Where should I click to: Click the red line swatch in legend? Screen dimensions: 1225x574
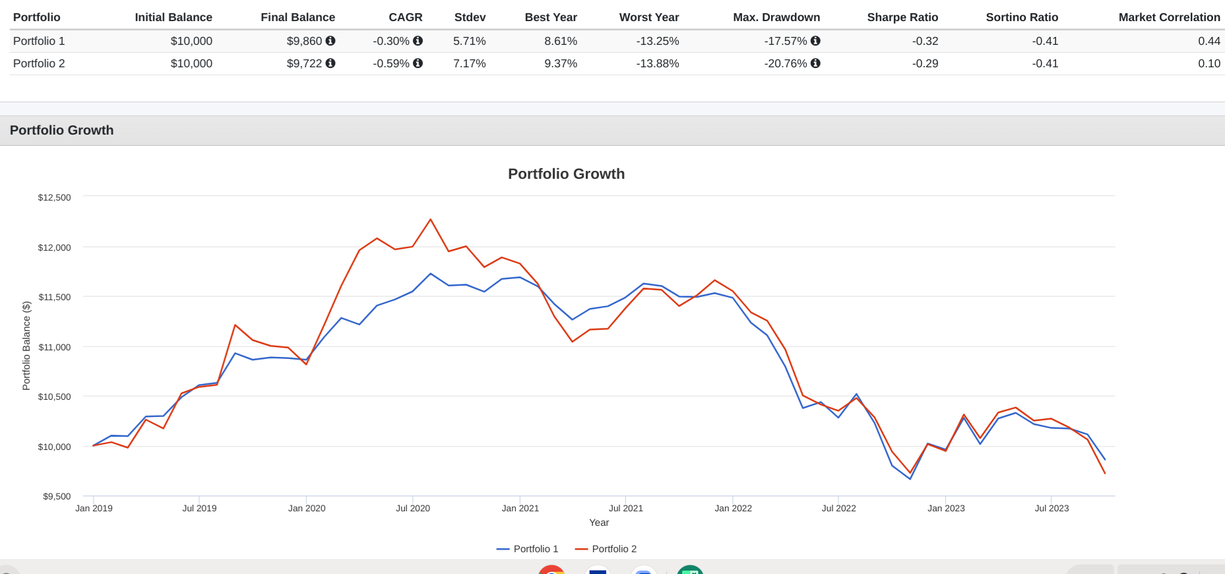point(581,549)
